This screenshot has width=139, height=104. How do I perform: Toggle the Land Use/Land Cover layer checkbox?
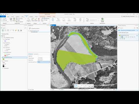(3, 57)
